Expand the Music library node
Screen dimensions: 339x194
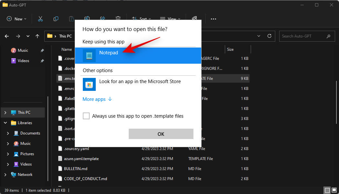click(x=8, y=144)
